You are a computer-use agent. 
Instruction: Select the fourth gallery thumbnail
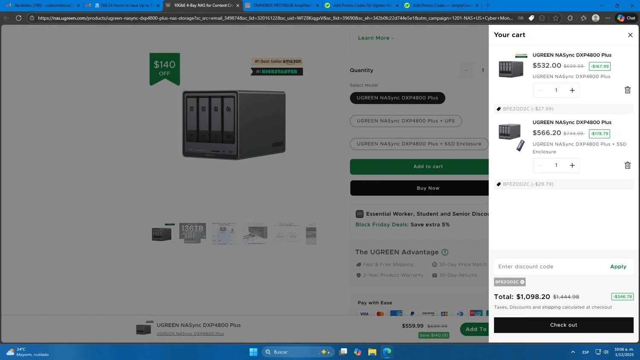256,233
